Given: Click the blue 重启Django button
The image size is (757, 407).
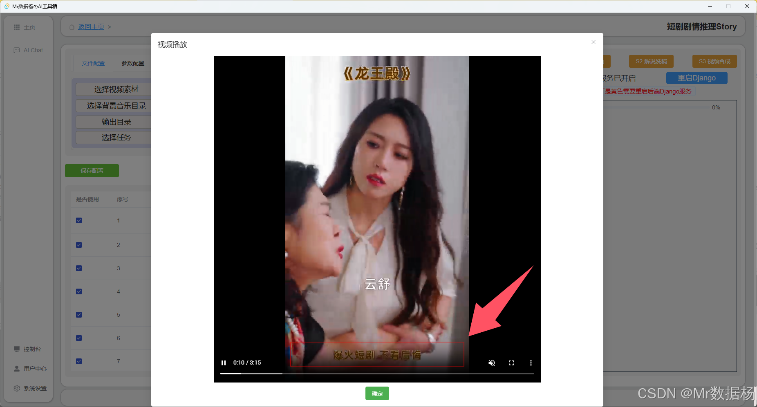Looking at the screenshot, I should coord(697,78).
